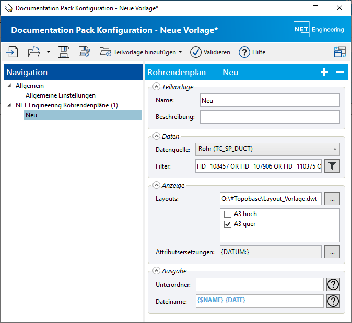Enable the A3 hoch layout checkbox

click(x=228, y=214)
